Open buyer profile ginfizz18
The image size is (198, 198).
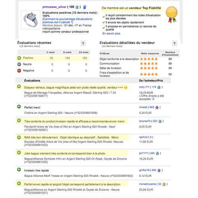point(144,170)
